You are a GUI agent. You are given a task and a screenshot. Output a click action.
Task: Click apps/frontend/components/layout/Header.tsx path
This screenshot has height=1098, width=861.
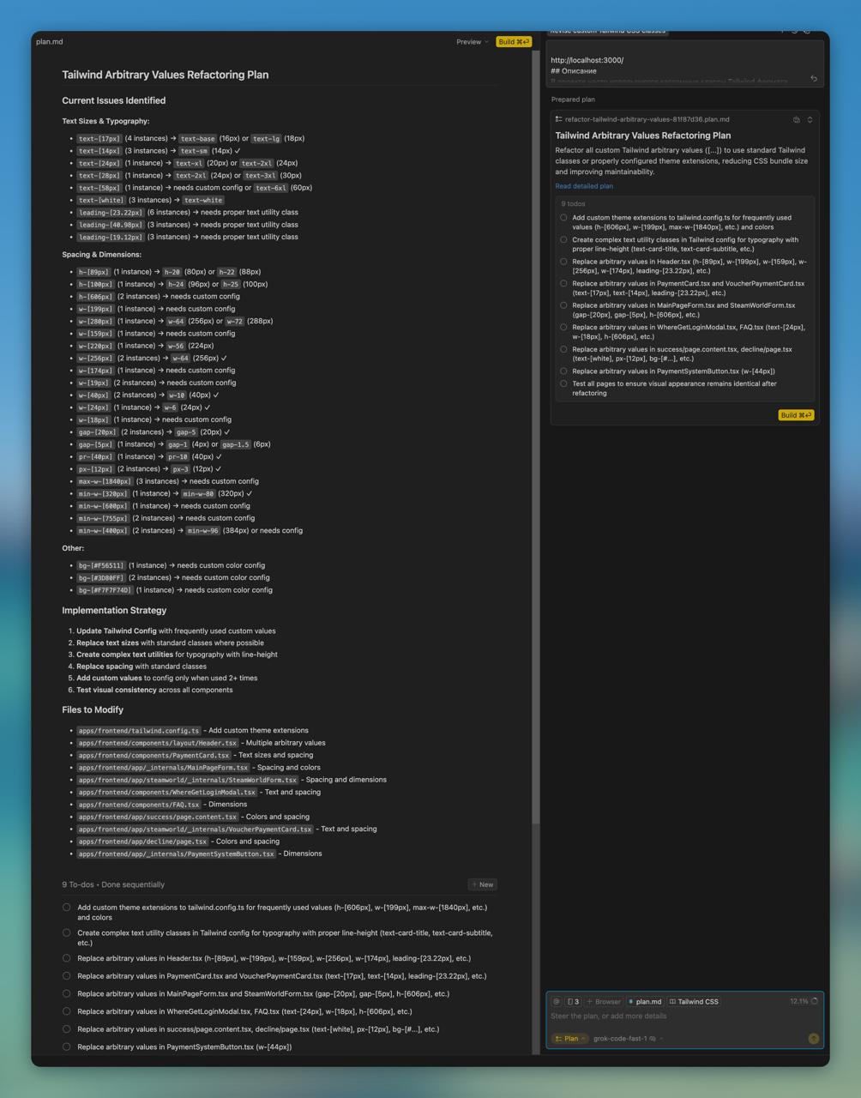click(158, 743)
